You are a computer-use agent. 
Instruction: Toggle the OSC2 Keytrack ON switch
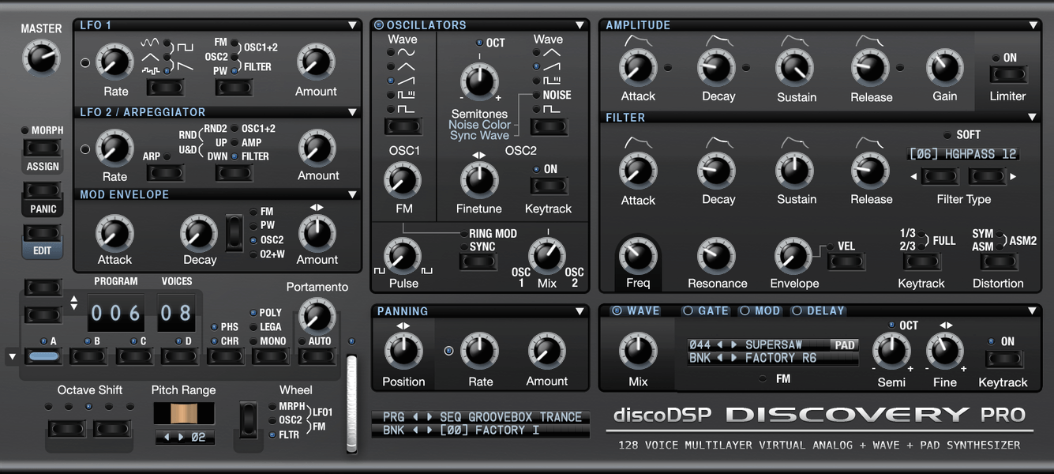[x=548, y=186]
